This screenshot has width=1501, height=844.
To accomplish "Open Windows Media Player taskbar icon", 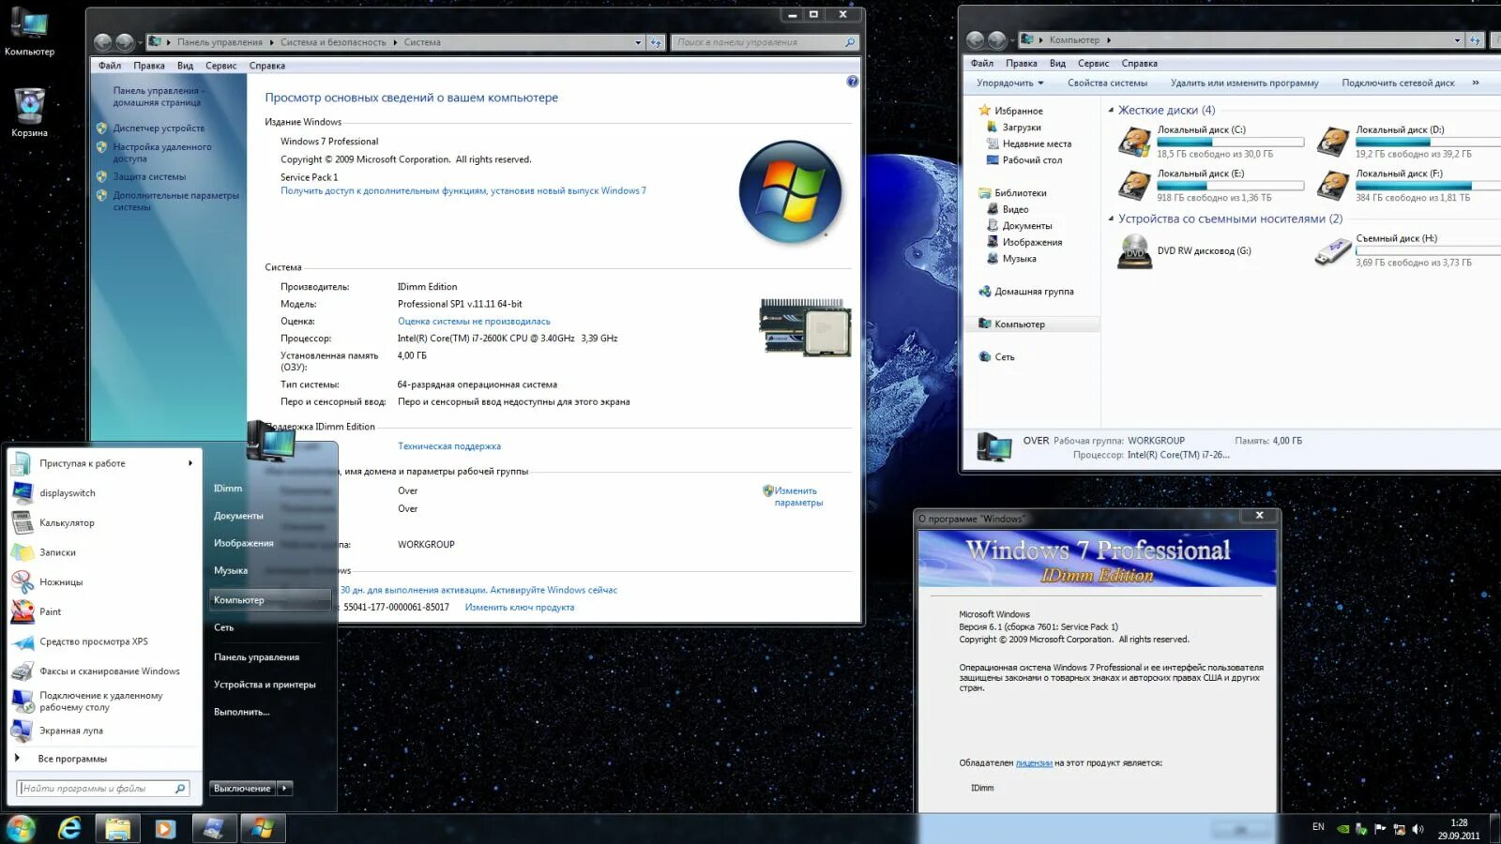I will click(x=165, y=828).
